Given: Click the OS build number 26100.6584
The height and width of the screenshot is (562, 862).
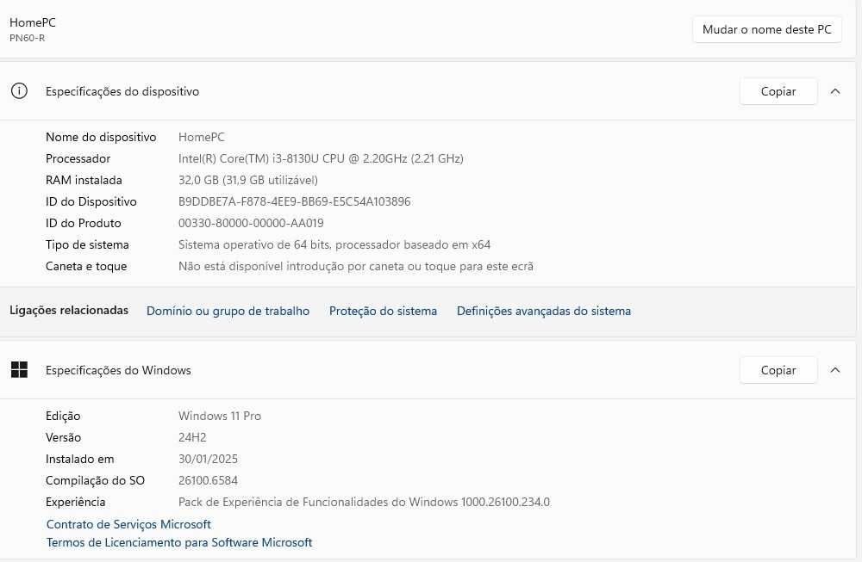Looking at the screenshot, I should pos(208,480).
